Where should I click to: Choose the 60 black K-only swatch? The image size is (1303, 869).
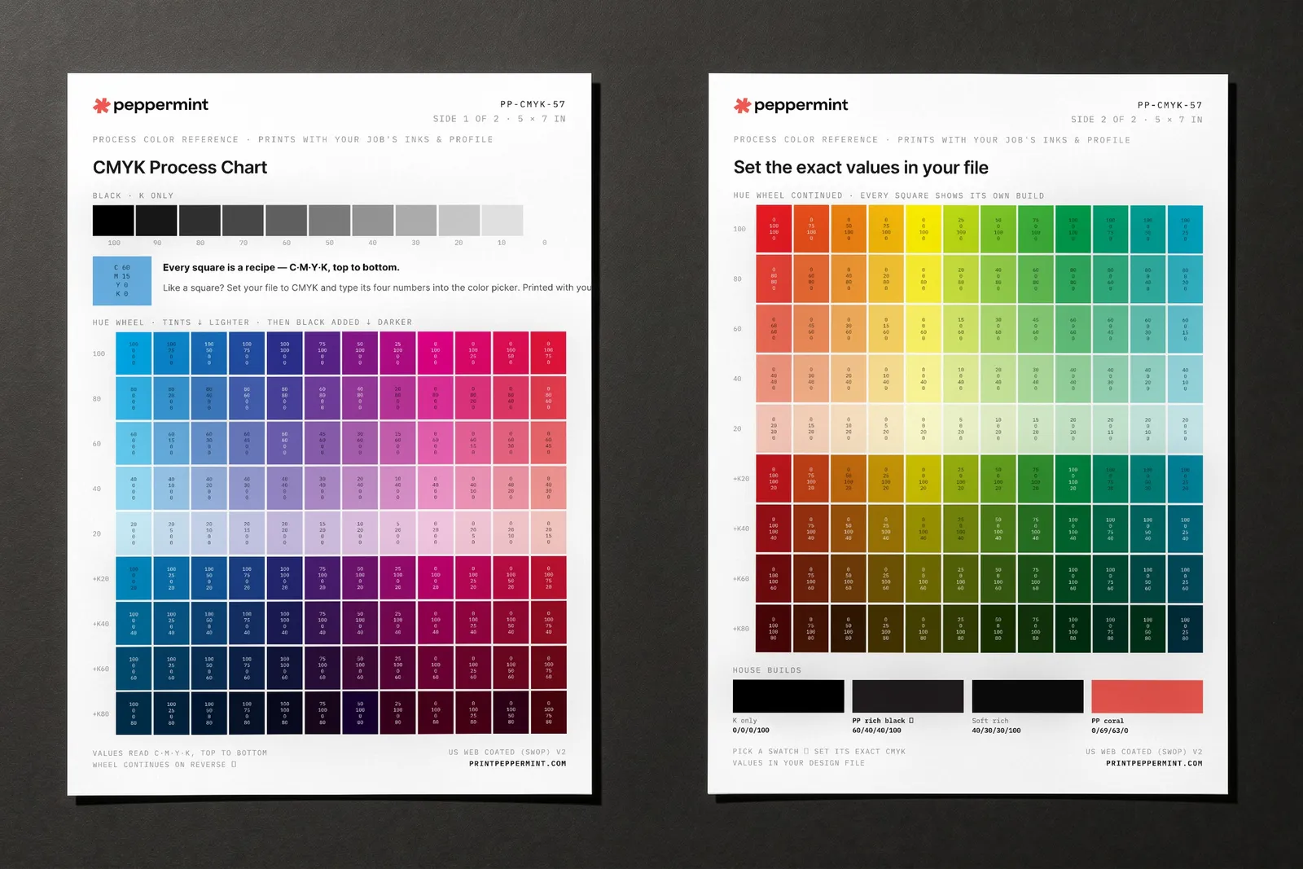(x=286, y=221)
